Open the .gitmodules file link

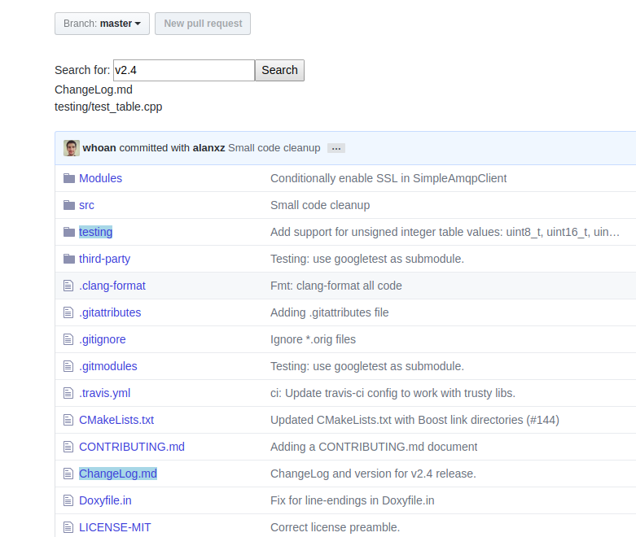point(108,366)
